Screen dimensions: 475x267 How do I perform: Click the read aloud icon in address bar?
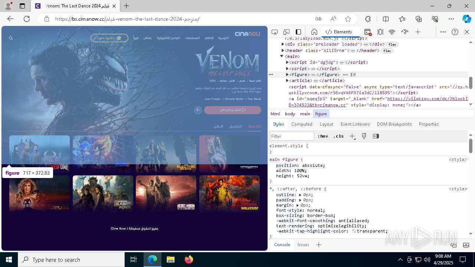pyautogui.click(x=333, y=19)
